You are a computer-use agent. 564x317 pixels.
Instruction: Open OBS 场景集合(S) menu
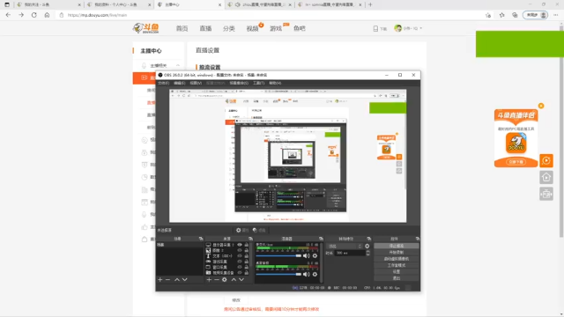tap(239, 83)
